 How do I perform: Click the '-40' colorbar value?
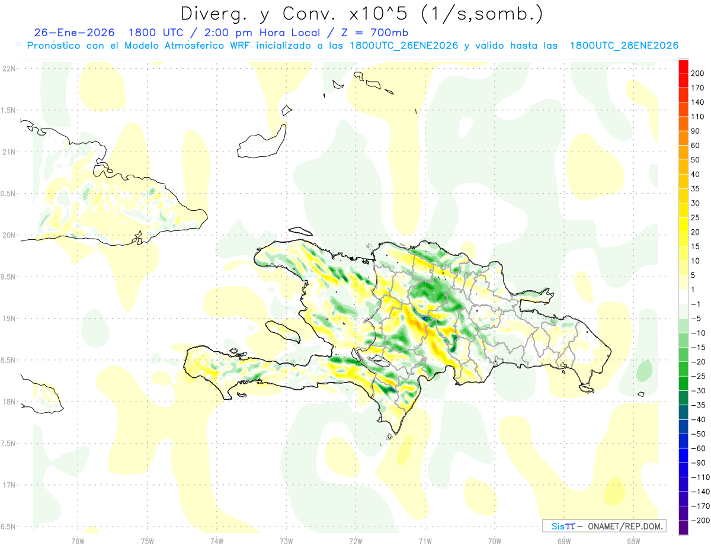699,419
